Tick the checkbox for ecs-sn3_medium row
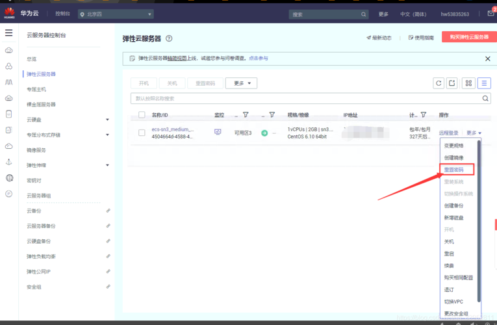 click(x=142, y=133)
